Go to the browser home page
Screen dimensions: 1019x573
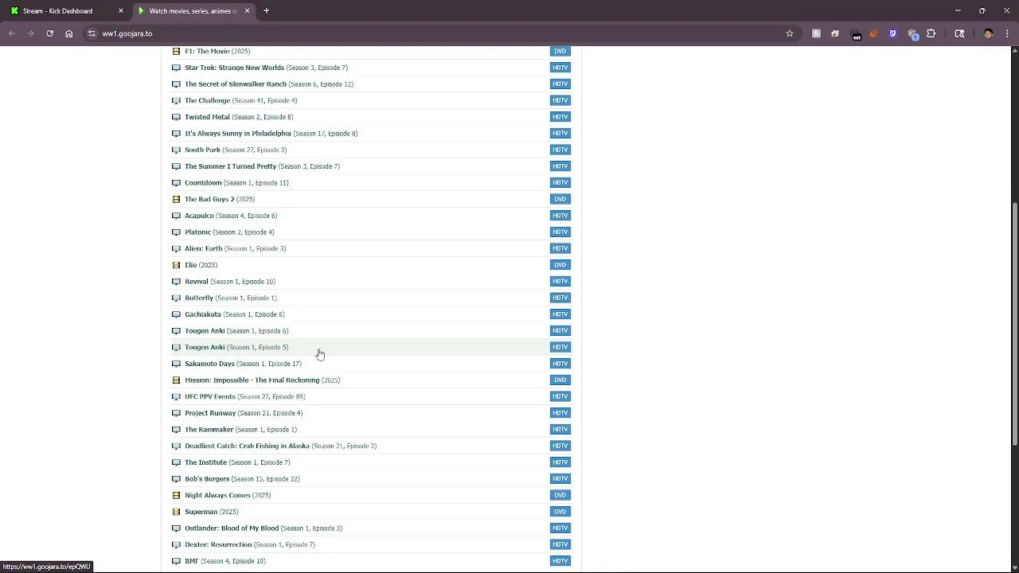(x=69, y=33)
